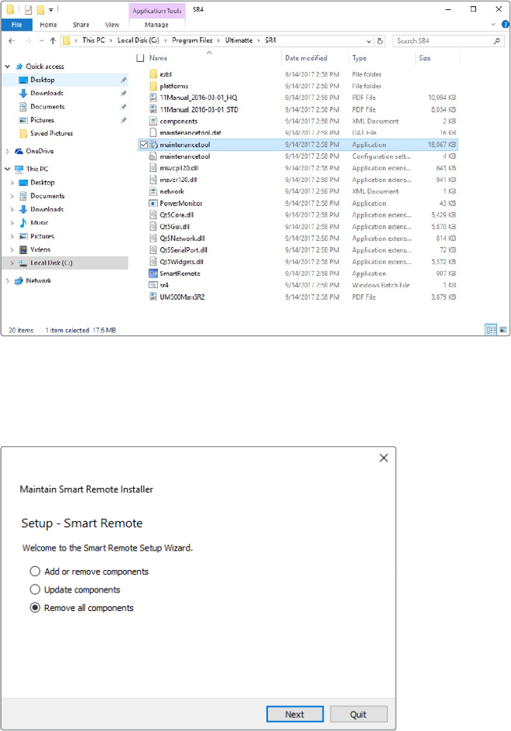Image resolution: width=511 pixels, height=731 pixels.
Task: Uncheck the maintenancetool application checkbox
Action: [x=144, y=145]
